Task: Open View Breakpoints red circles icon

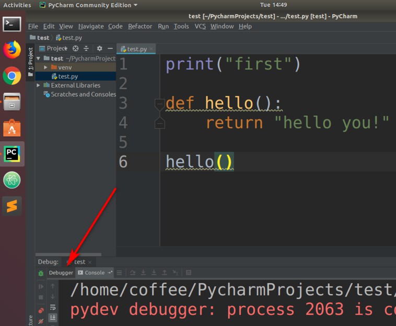Action: click(41, 311)
